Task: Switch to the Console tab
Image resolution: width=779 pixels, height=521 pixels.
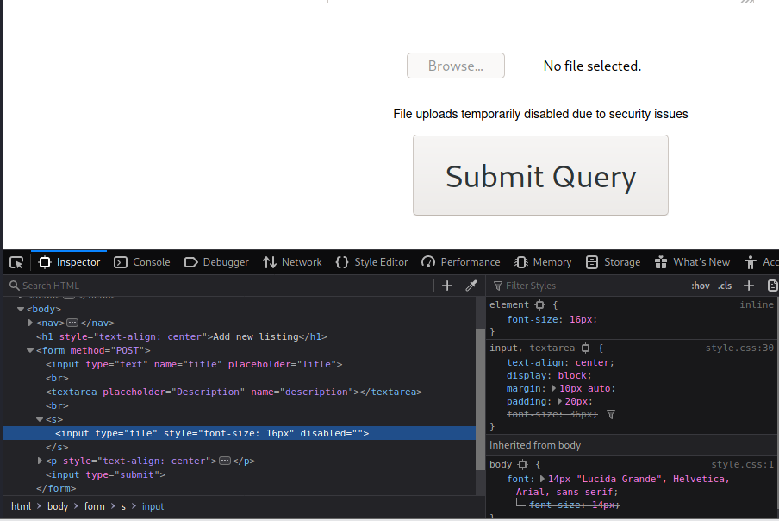Action: 142,262
